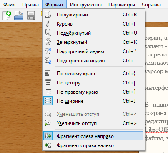This screenshot has width=168, height=153.
Task: Click the Underline icon in menu
Action: point(48,33)
